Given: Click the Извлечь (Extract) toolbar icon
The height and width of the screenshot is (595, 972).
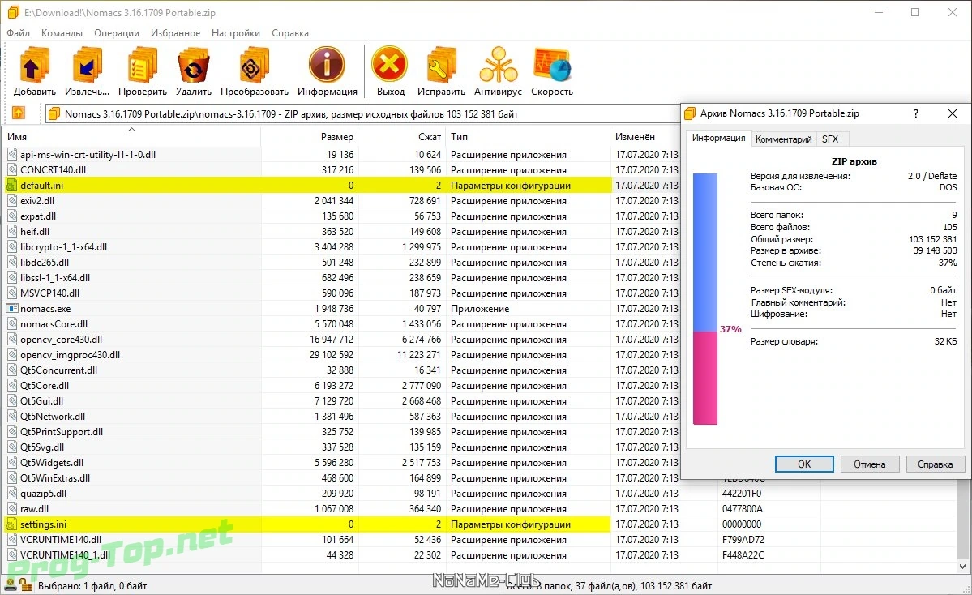Looking at the screenshot, I should (87, 65).
